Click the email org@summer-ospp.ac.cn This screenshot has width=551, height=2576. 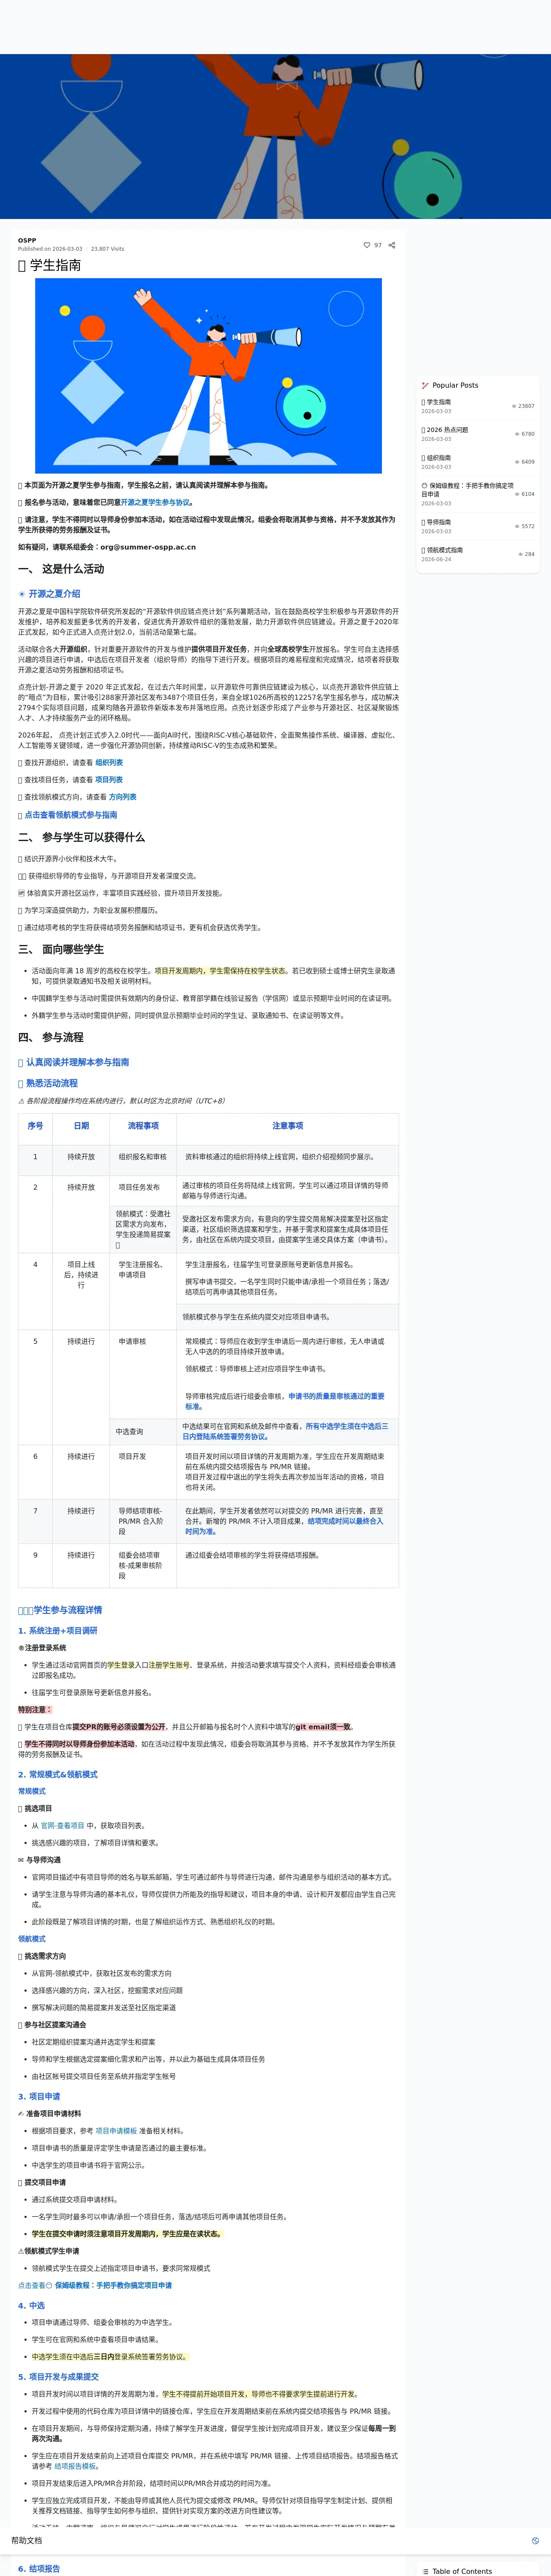point(148,547)
